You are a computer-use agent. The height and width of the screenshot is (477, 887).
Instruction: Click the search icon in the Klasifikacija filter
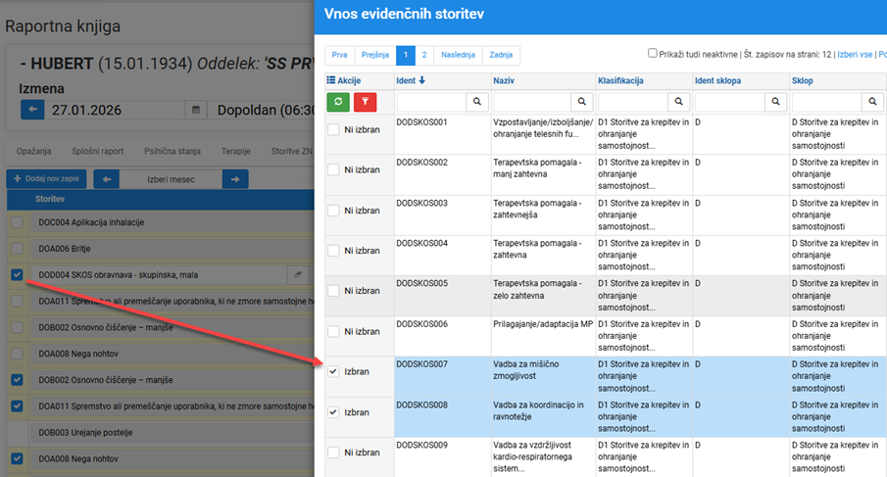tap(679, 102)
